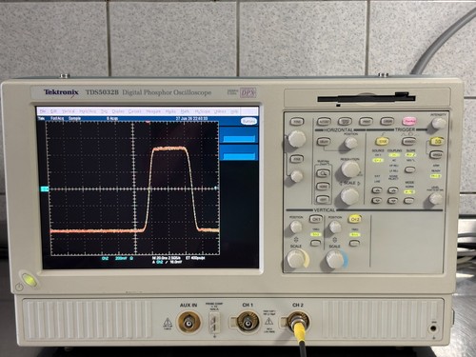Viewport: 476px width, 357px height.
Task: Push the MultiView Zoom magnifier button
Action: click(x=323, y=173)
